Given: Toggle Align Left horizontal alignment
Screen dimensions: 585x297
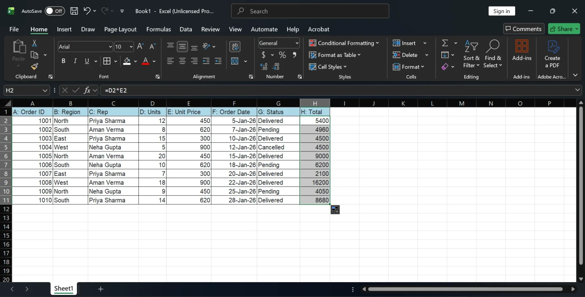Looking at the screenshot, I should pos(170,61).
